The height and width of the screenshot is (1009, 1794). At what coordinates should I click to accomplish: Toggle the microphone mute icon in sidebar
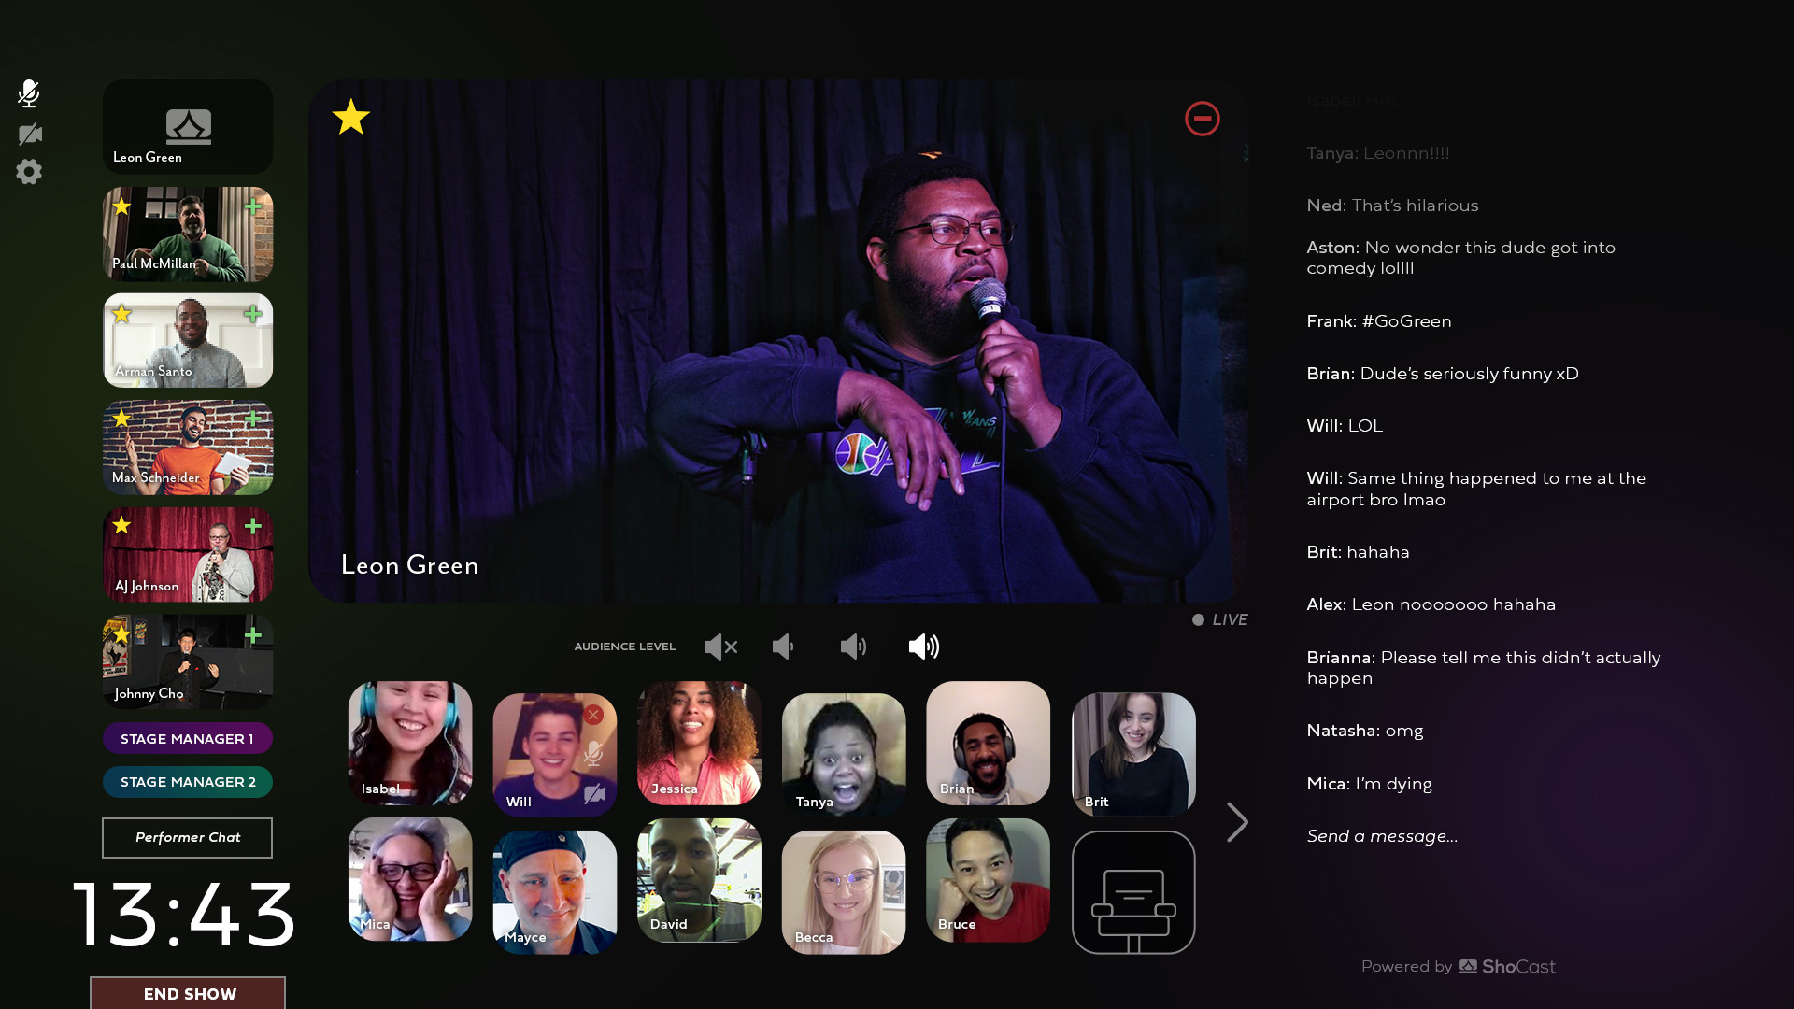[x=29, y=92]
